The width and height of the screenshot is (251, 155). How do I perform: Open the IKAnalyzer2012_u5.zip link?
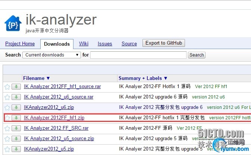point(49,149)
